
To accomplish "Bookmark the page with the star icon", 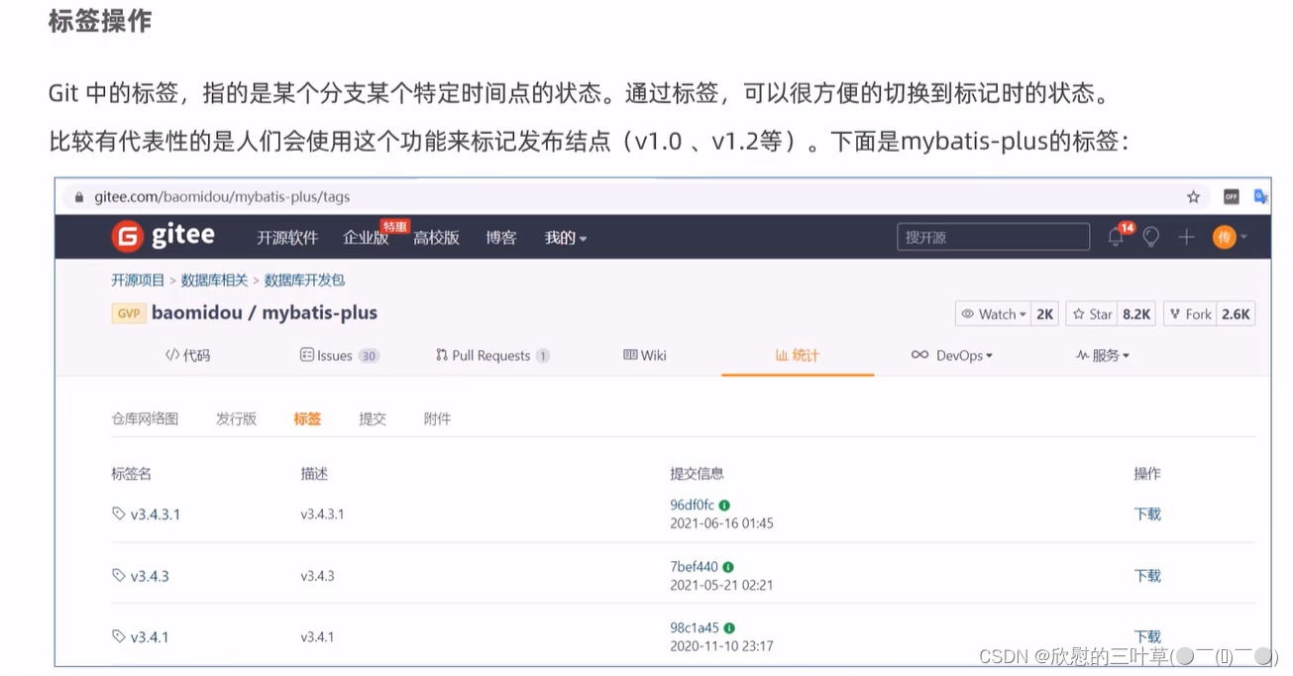I will tap(1193, 197).
